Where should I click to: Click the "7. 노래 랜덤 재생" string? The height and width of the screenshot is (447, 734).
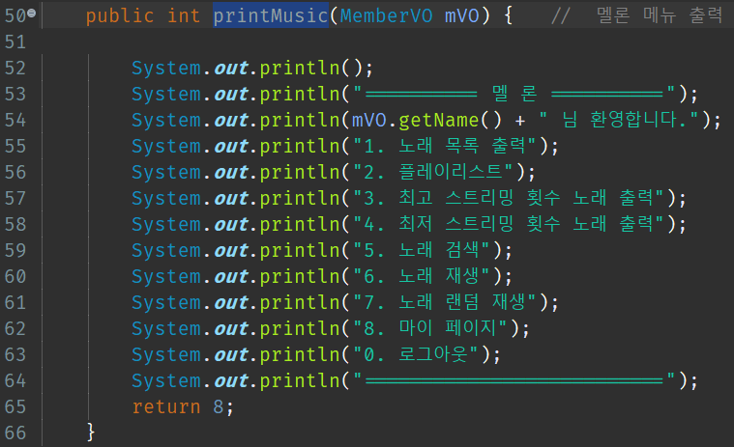click(x=444, y=303)
